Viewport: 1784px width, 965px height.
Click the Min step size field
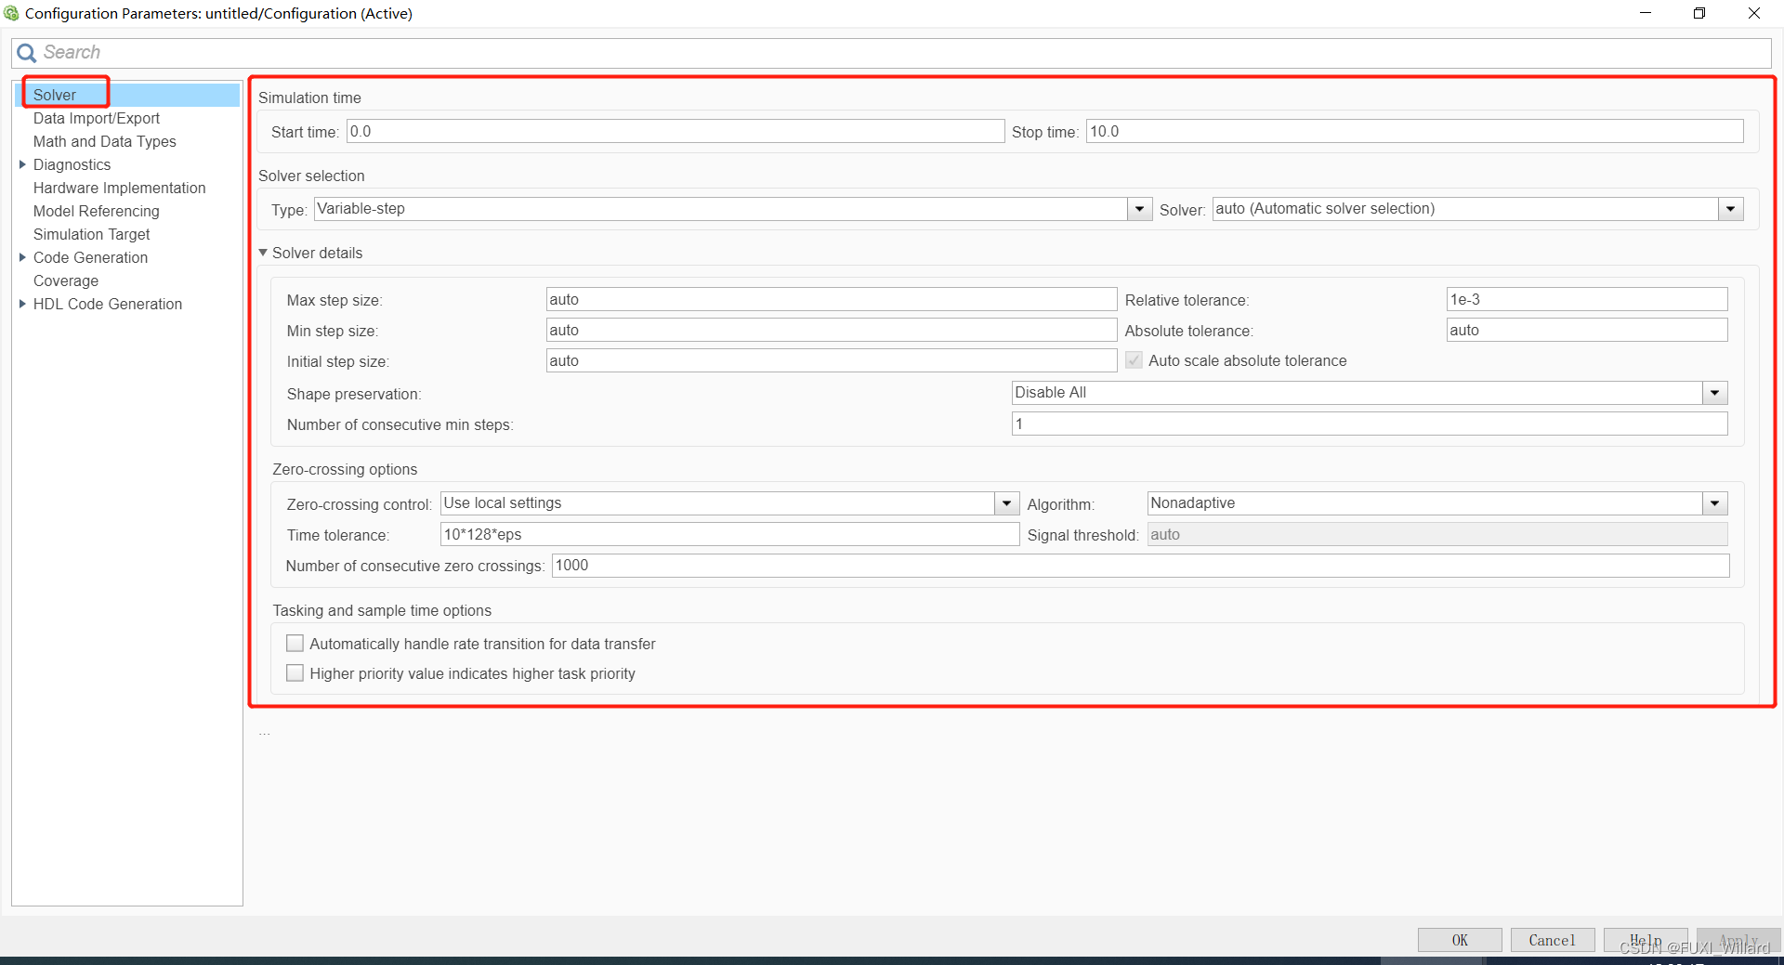click(x=832, y=330)
